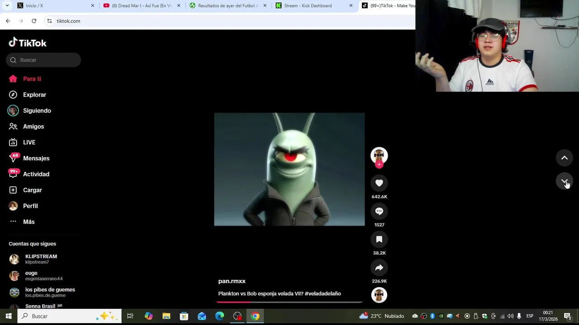This screenshot has width=579, height=325.
Task: Save video with the bookmark icon
Action: [x=379, y=239]
